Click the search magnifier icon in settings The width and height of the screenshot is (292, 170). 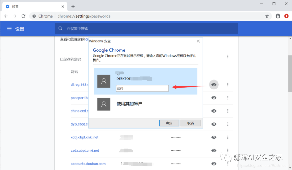coord(60,29)
